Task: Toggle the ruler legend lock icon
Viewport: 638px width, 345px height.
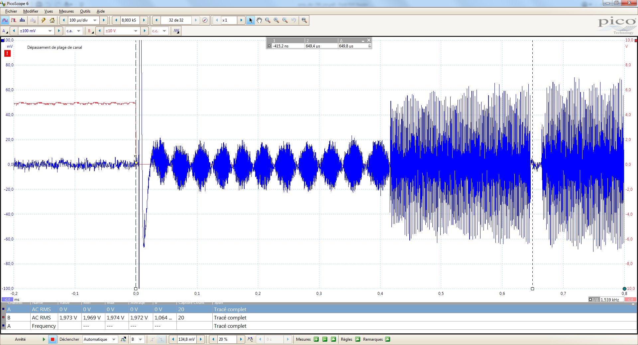Action: point(369,46)
